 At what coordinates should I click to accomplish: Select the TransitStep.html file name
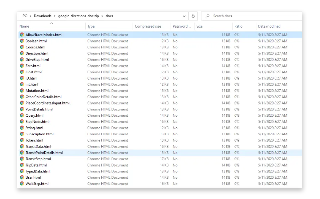38,159
